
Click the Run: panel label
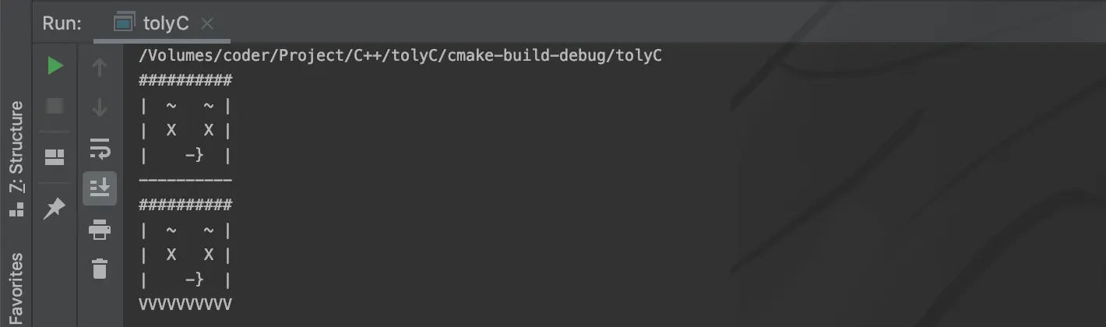click(62, 23)
